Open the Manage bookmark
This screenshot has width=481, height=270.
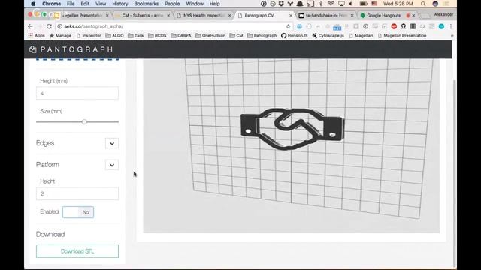click(60, 36)
